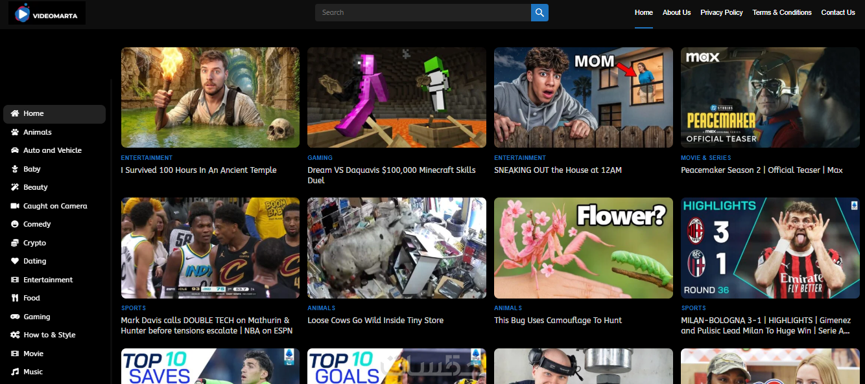
Task: Click ANIMALS tag above Loose Cows title
Action: (x=321, y=308)
